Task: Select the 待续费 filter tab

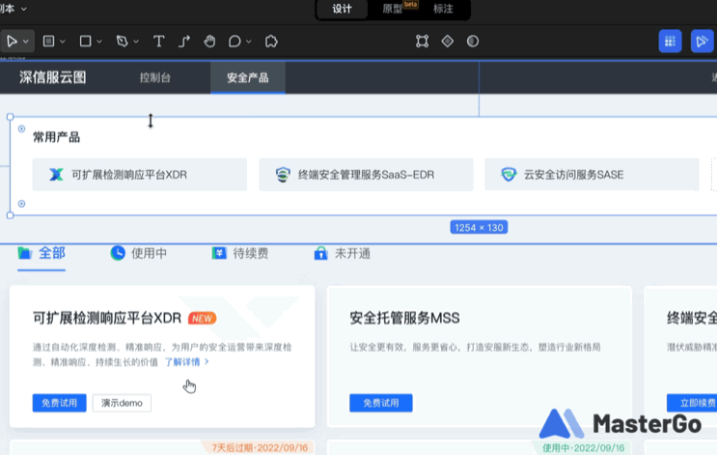Action: [240, 253]
